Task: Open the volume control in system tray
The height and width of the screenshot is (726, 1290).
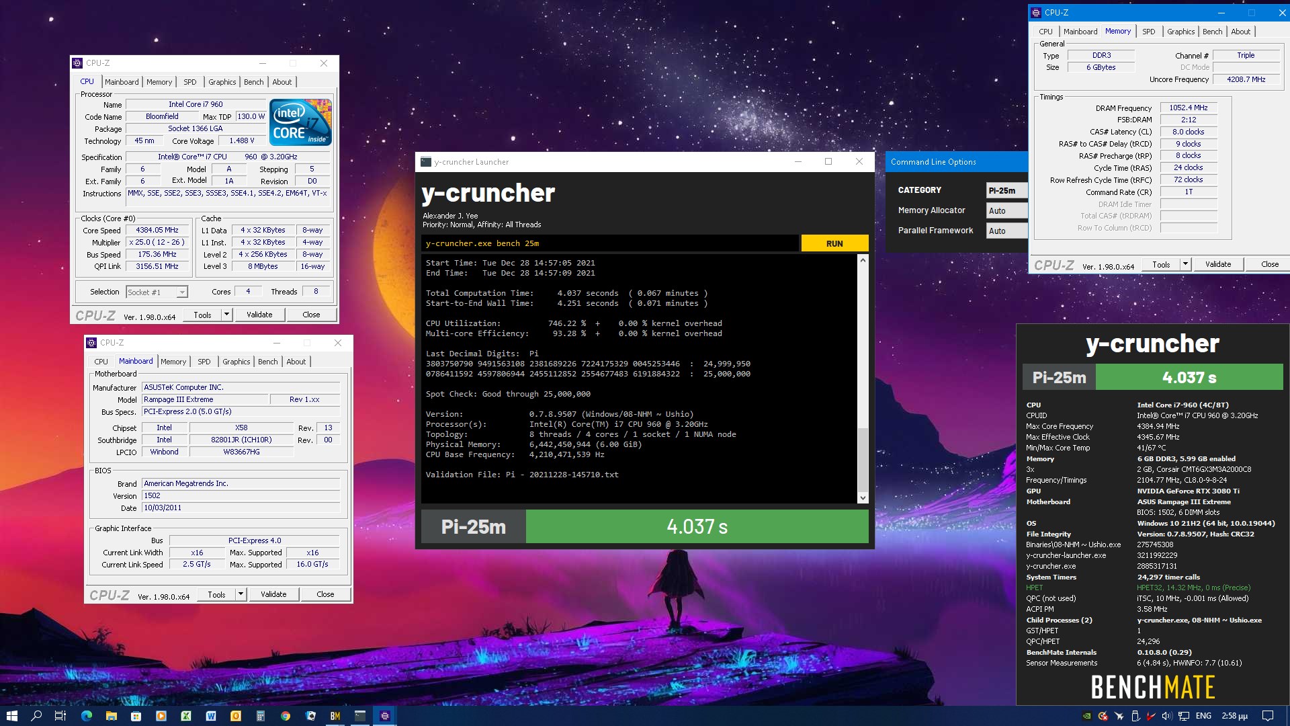Action: click(1167, 716)
